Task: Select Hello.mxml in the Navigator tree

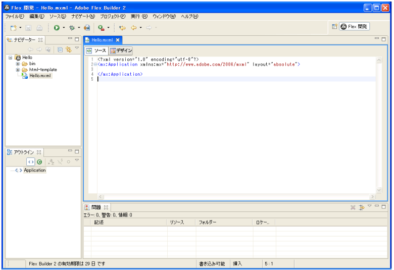Action: [x=40, y=76]
